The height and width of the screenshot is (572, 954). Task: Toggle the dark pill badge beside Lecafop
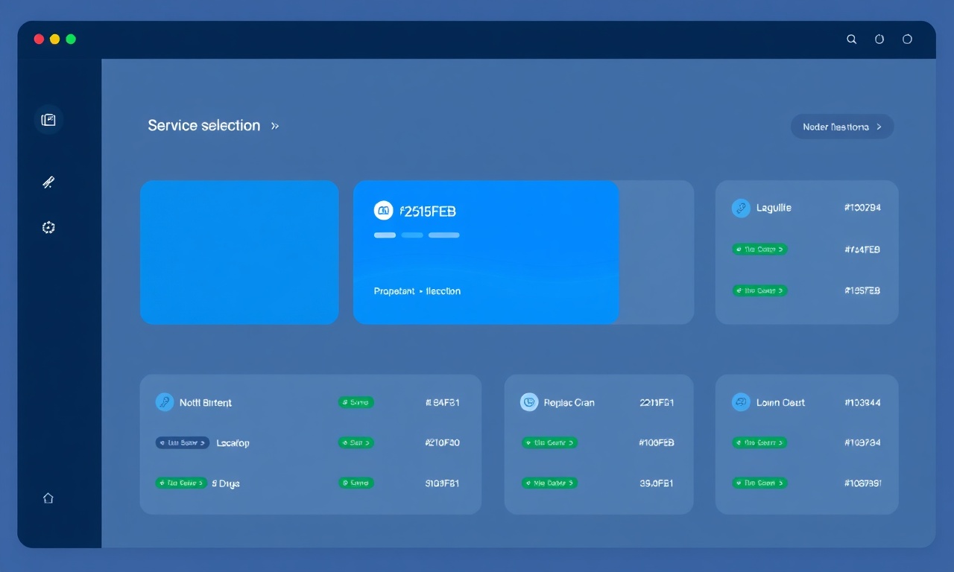coord(183,442)
